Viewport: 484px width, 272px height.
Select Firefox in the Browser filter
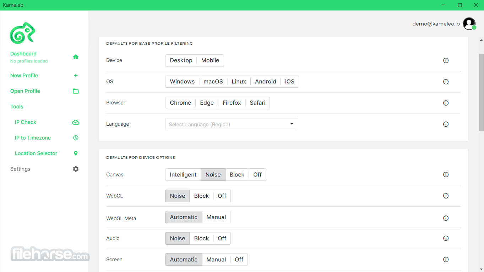232,103
